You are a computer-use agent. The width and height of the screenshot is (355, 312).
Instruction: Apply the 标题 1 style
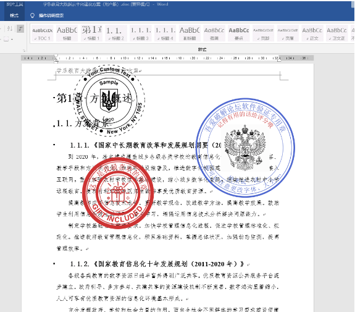91,33
